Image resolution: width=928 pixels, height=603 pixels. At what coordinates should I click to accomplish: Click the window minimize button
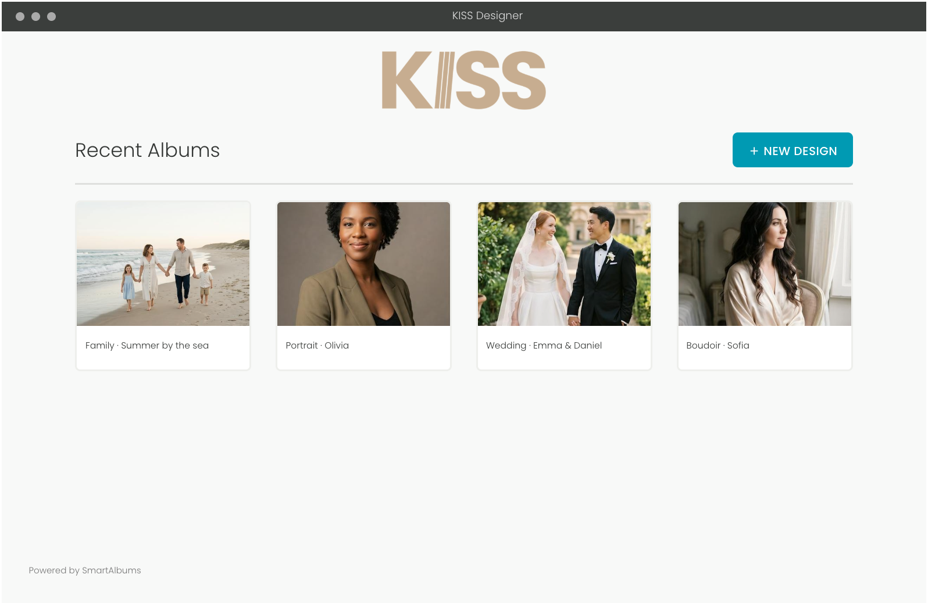click(35, 16)
